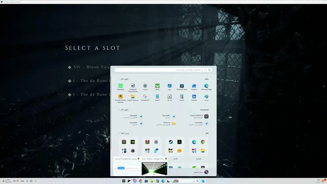Open Edge browser from the taskbar
327x184 pixels.
point(163,181)
